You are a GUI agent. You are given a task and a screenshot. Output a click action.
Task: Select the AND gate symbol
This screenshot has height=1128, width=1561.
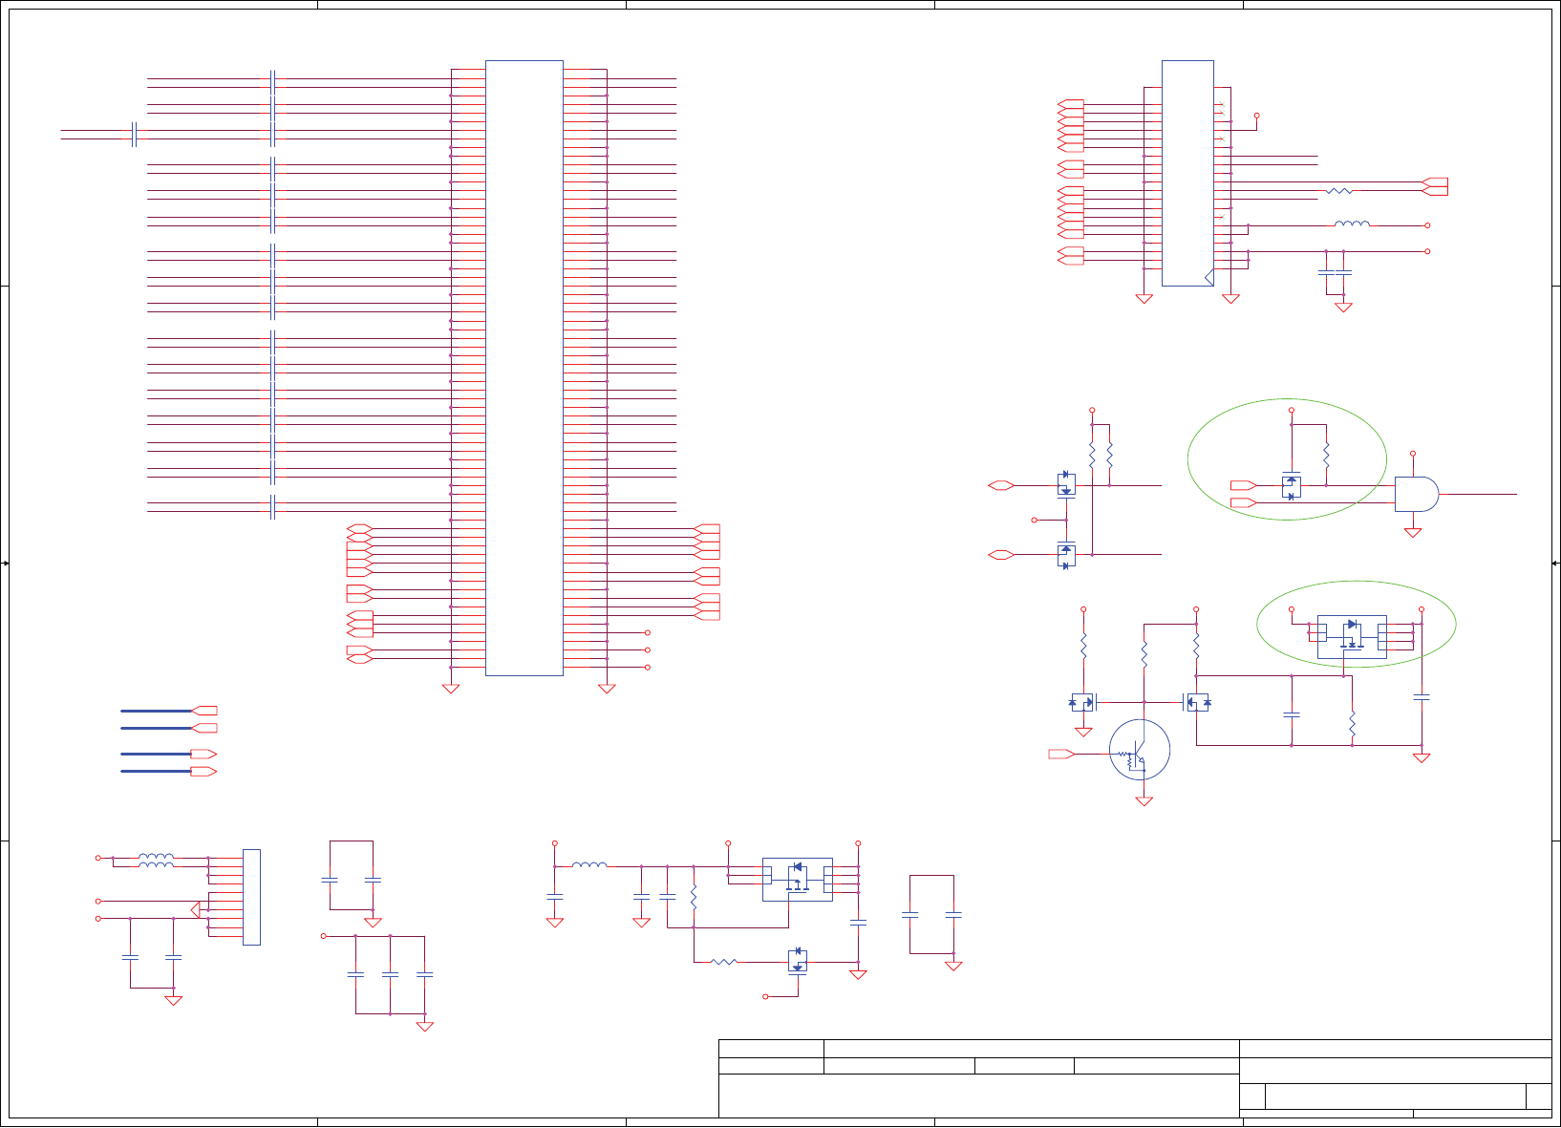pos(1417,494)
